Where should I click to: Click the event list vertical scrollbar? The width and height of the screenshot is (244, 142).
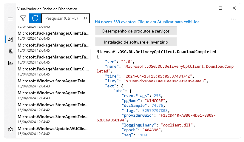[x=90, y=55]
